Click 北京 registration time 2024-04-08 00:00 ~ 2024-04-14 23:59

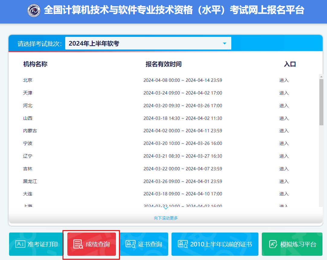(183, 80)
